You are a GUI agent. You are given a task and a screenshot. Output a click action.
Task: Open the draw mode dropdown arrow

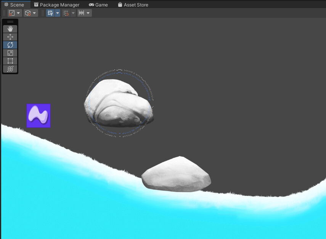18,13
